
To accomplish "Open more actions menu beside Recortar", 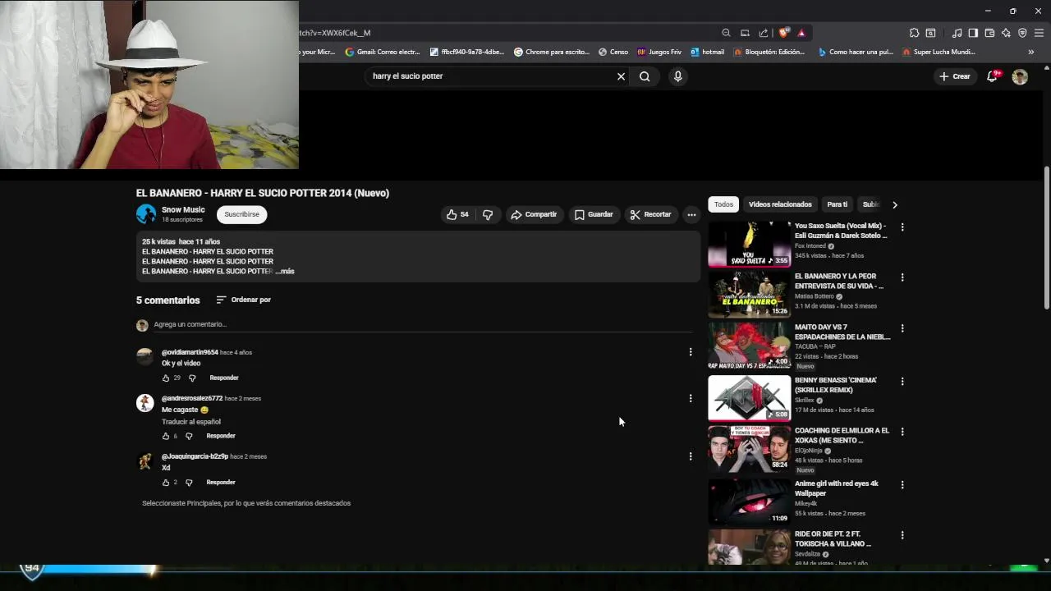I will pos(691,214).
